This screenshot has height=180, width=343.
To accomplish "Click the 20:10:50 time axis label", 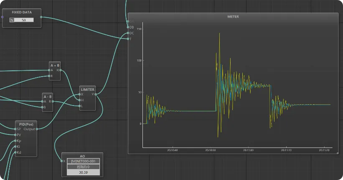I will [211, 150].
